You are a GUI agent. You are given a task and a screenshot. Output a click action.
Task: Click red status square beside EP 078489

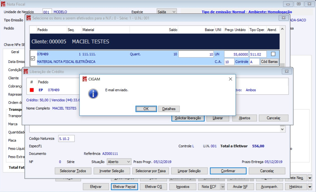(x=32, y=90)
